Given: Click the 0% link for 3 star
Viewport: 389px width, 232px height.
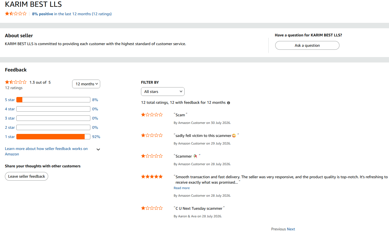Looking at the screenshot, I should (95, 118).
